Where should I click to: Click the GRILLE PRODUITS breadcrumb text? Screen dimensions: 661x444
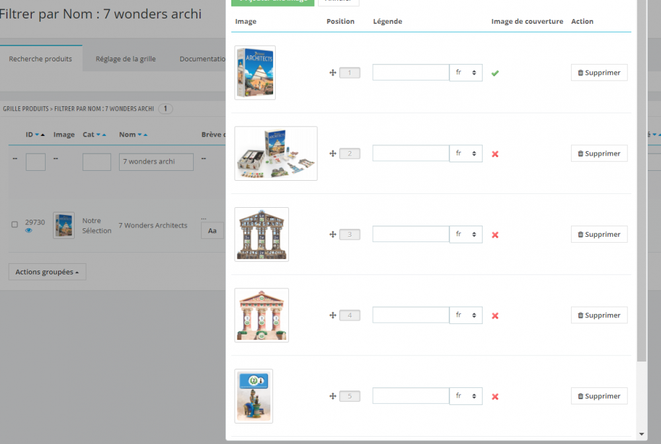(26, 109)
